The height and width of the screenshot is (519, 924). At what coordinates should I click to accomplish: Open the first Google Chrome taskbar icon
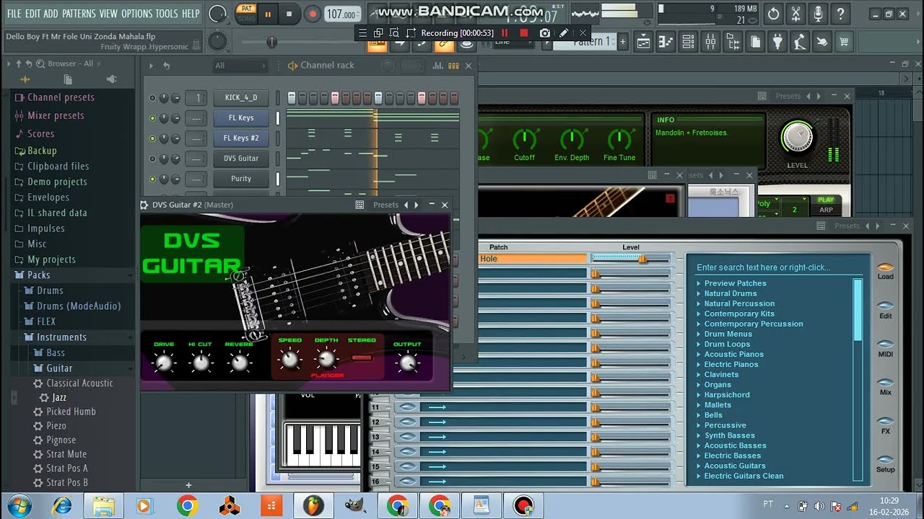tap(188, 506)
